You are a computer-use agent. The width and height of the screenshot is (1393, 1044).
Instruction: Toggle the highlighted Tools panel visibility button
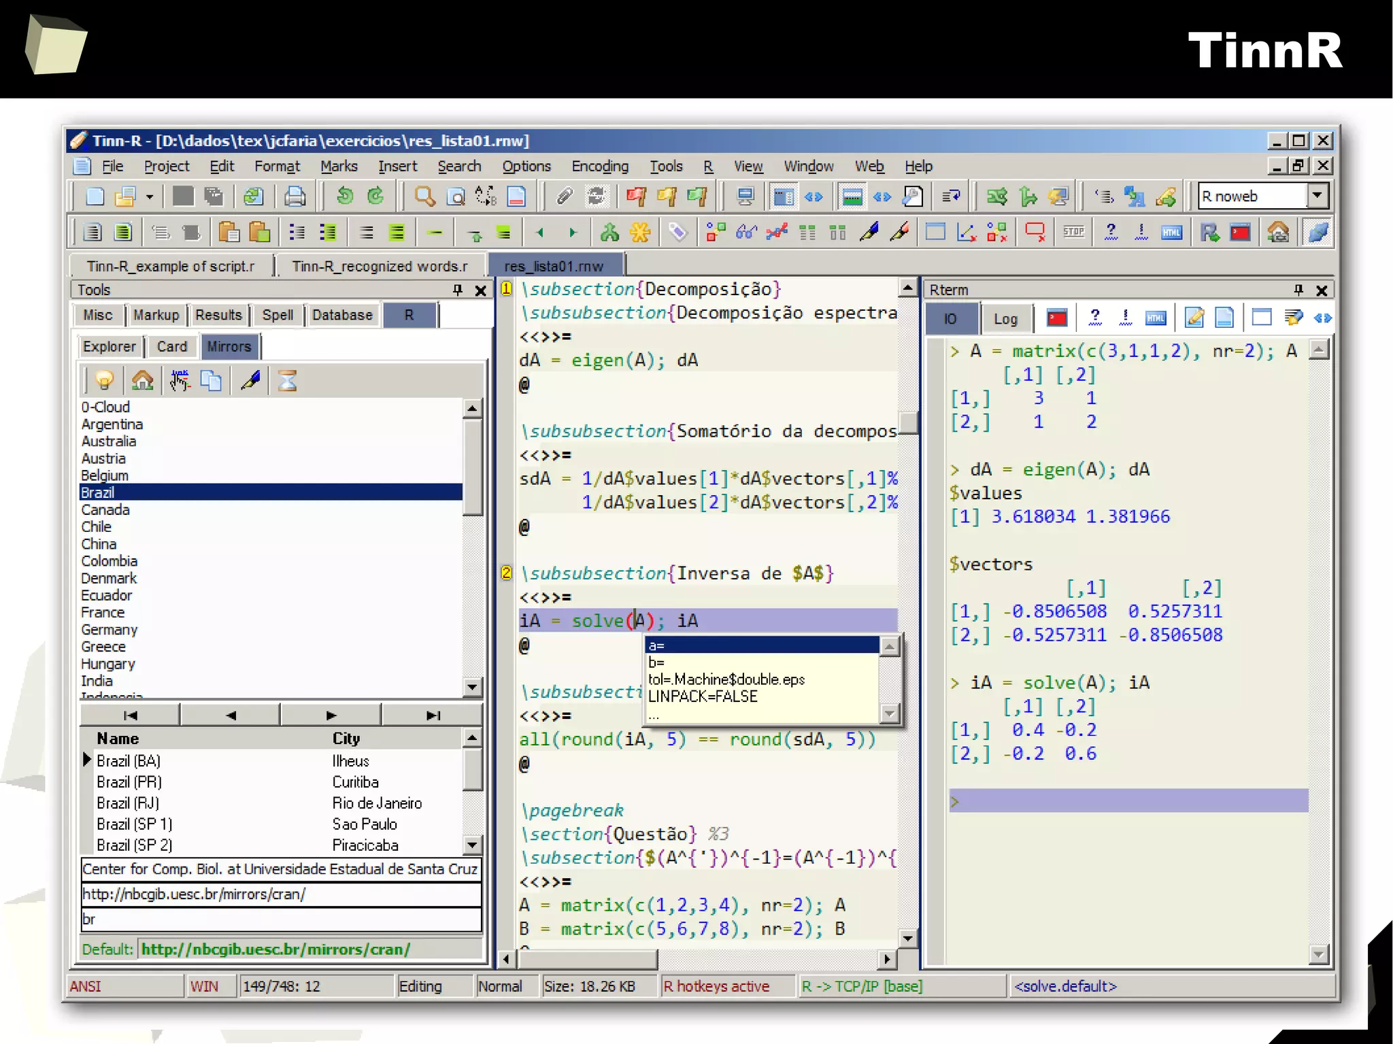tap(783, 197)
